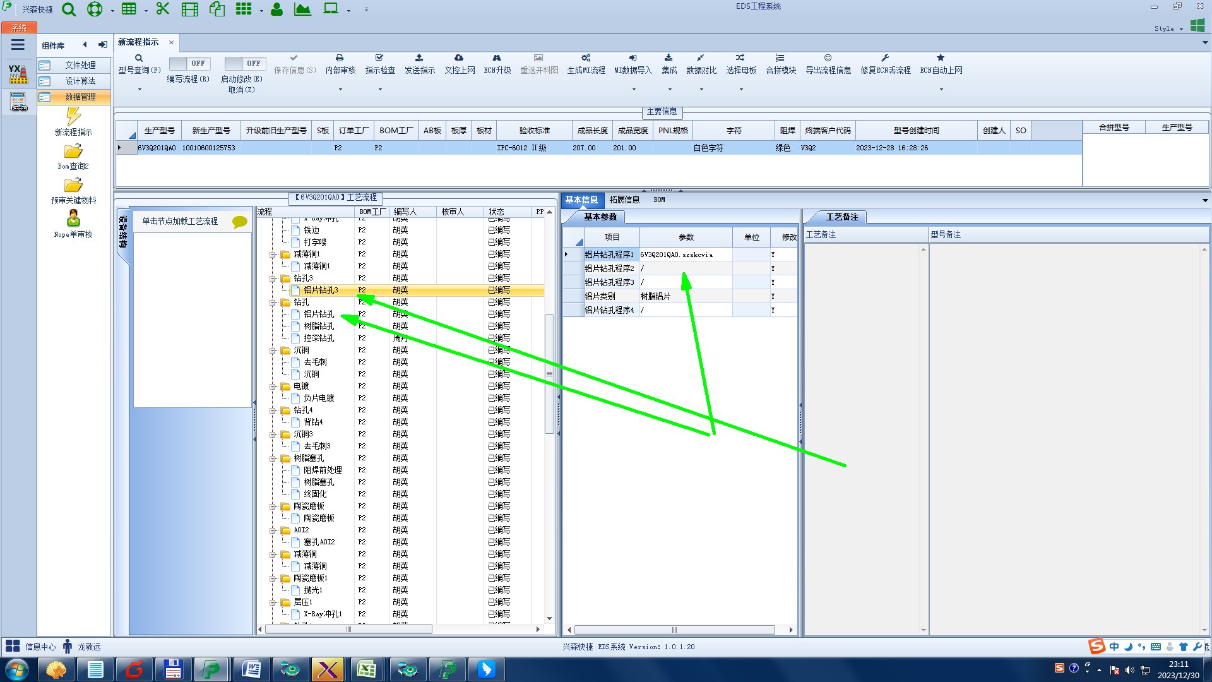Switch to the BOM tab

(659, 200)
